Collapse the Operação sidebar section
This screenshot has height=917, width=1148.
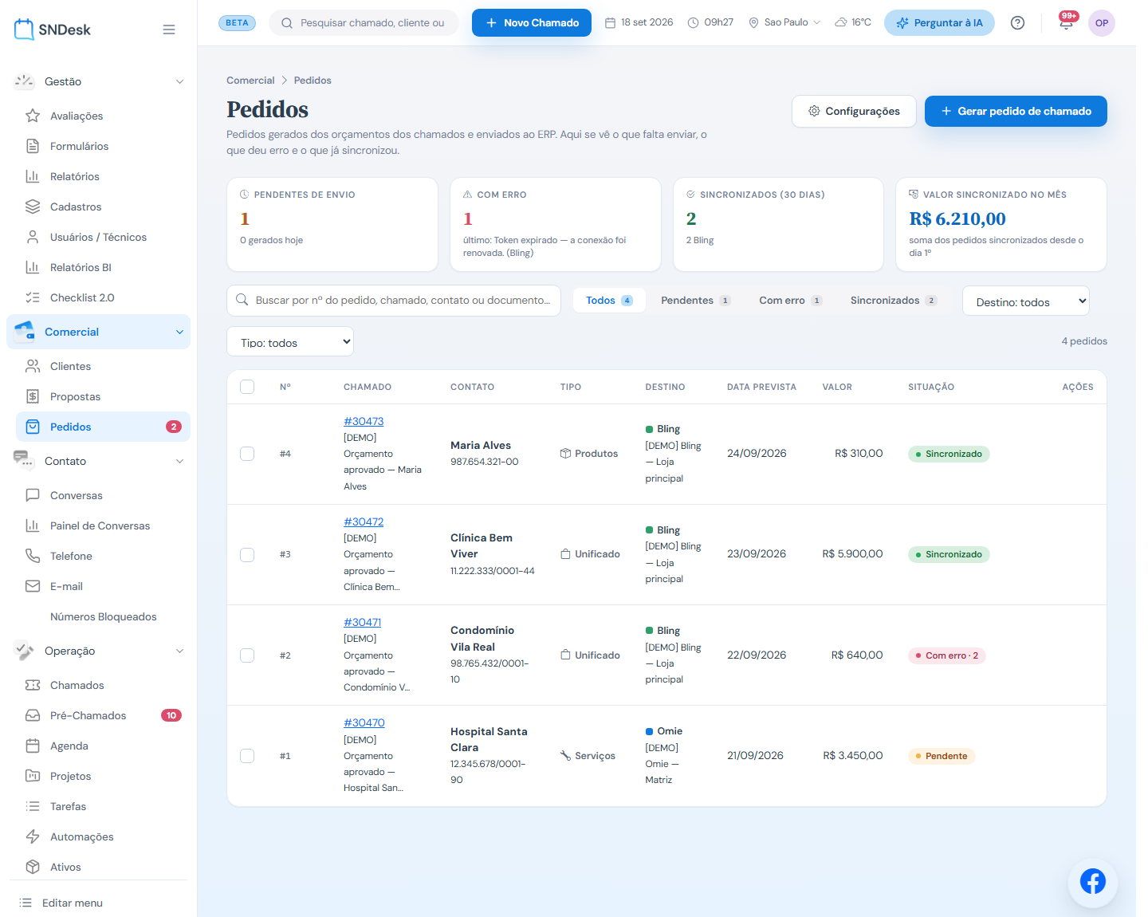[179, 651]
